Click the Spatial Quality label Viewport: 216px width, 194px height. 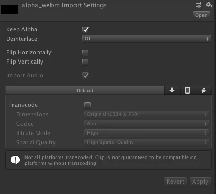tap(36, 142)
